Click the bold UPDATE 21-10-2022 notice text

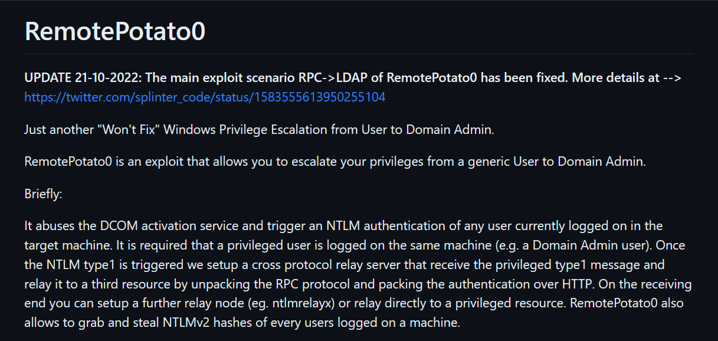click(x=353, y=78)
